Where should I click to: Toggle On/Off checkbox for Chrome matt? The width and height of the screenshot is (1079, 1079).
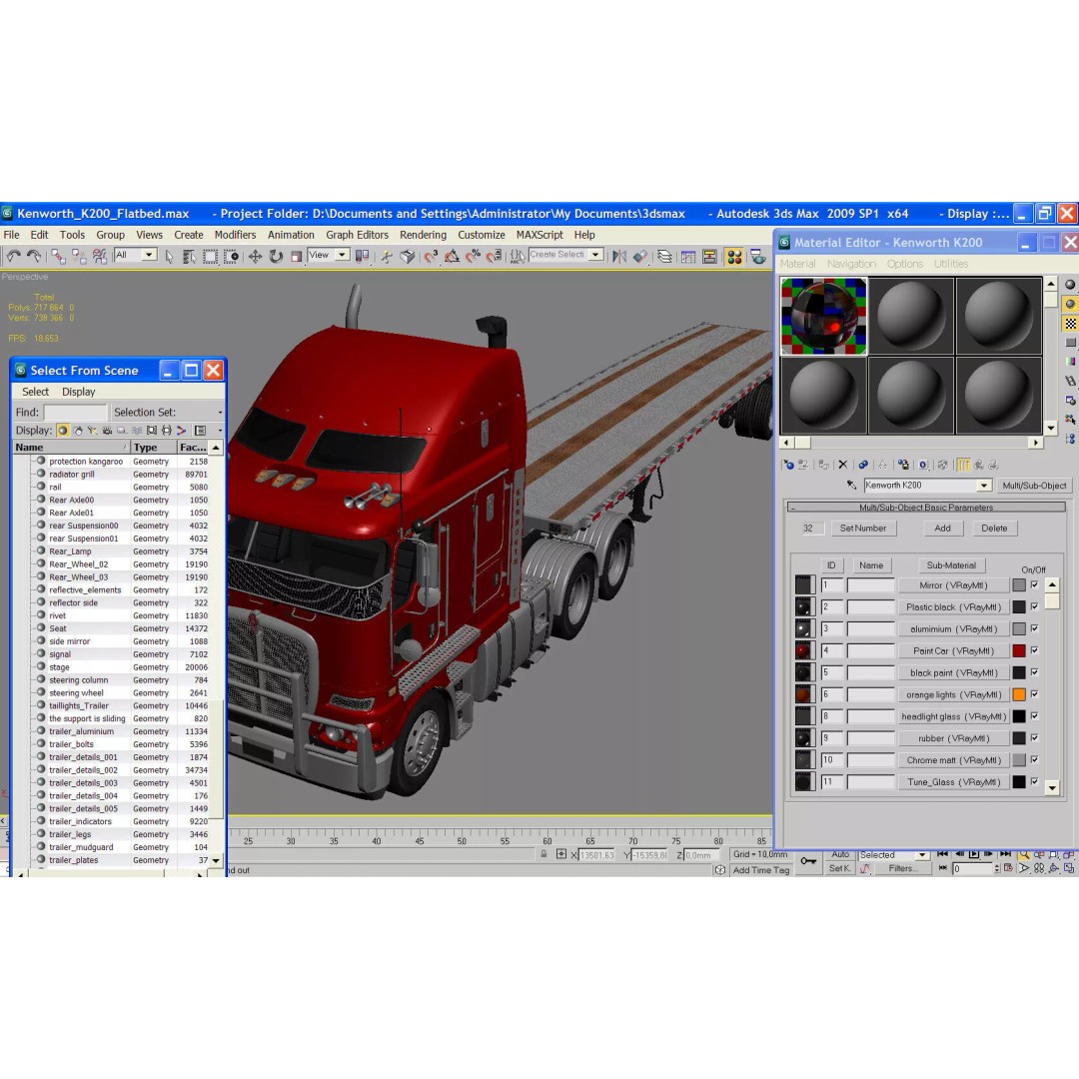tap(1034, 759)
